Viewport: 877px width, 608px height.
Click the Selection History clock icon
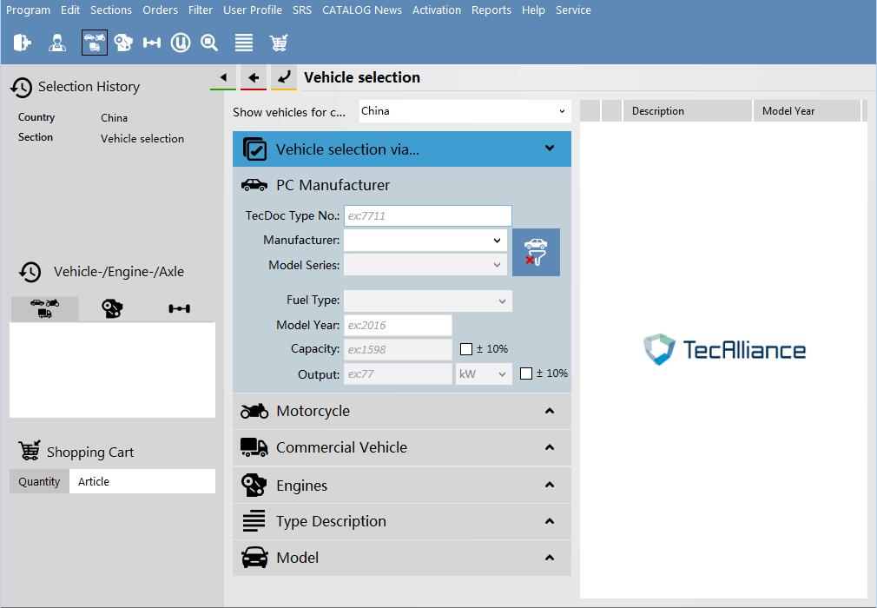pyautogui.click(x=21, y=87)
